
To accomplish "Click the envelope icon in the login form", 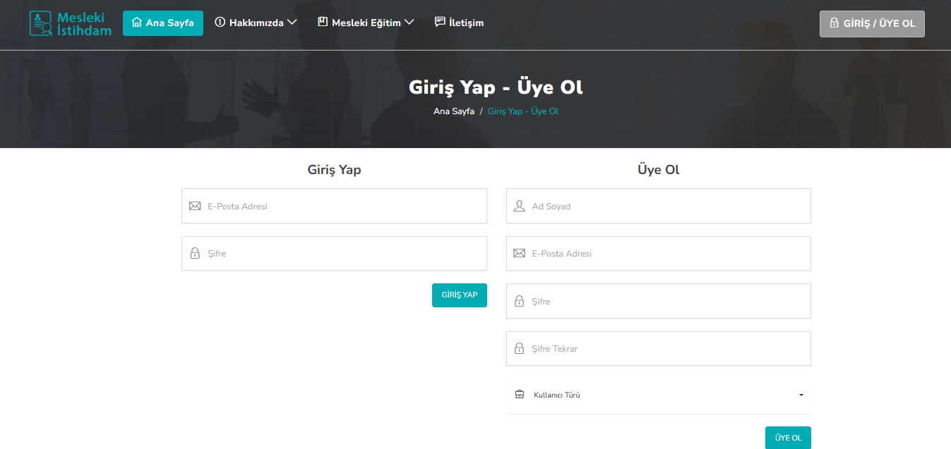I will tap(195, 207).
